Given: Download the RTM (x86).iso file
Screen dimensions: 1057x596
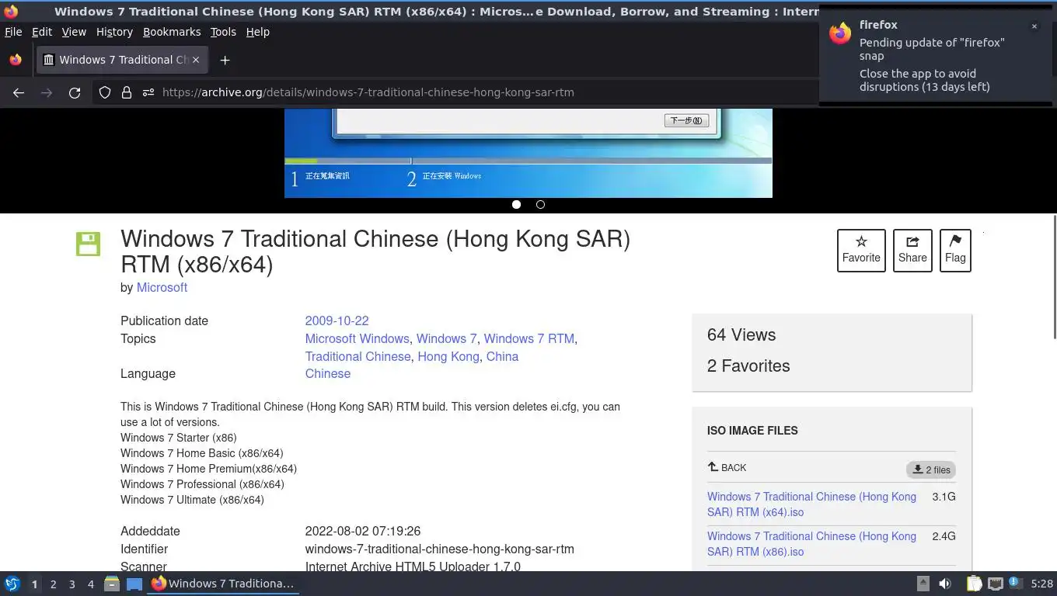Looking at the screenshot, I should [x=811, y=544].
